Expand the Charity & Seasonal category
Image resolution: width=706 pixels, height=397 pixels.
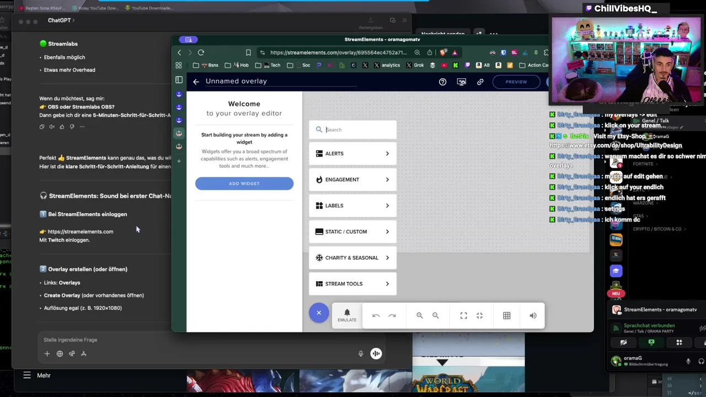click(352, 257)
